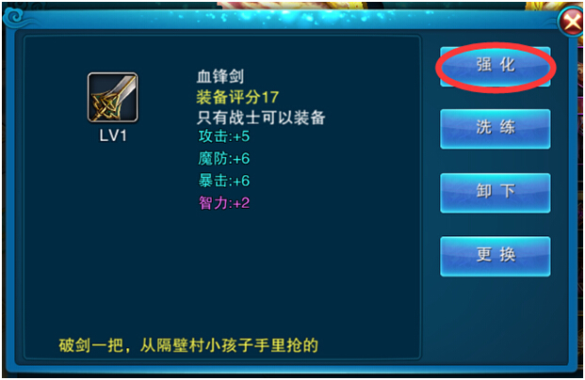585x380 pixels.
Task: Click the 智力:+2 intelligence stat
Action: [x=223, y=203]
